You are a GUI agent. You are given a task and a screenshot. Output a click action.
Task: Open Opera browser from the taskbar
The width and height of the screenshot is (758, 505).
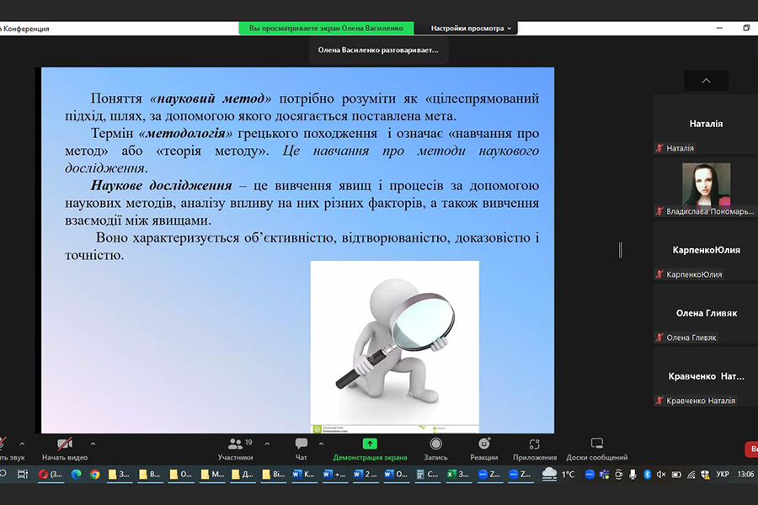(51, 474)
